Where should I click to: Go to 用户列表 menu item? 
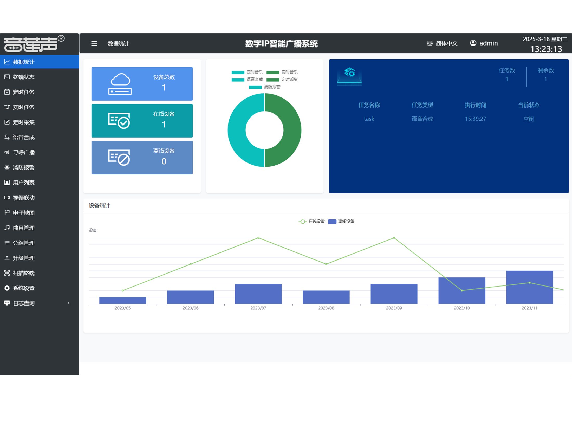pyautogui.click(x=23, y=183)
